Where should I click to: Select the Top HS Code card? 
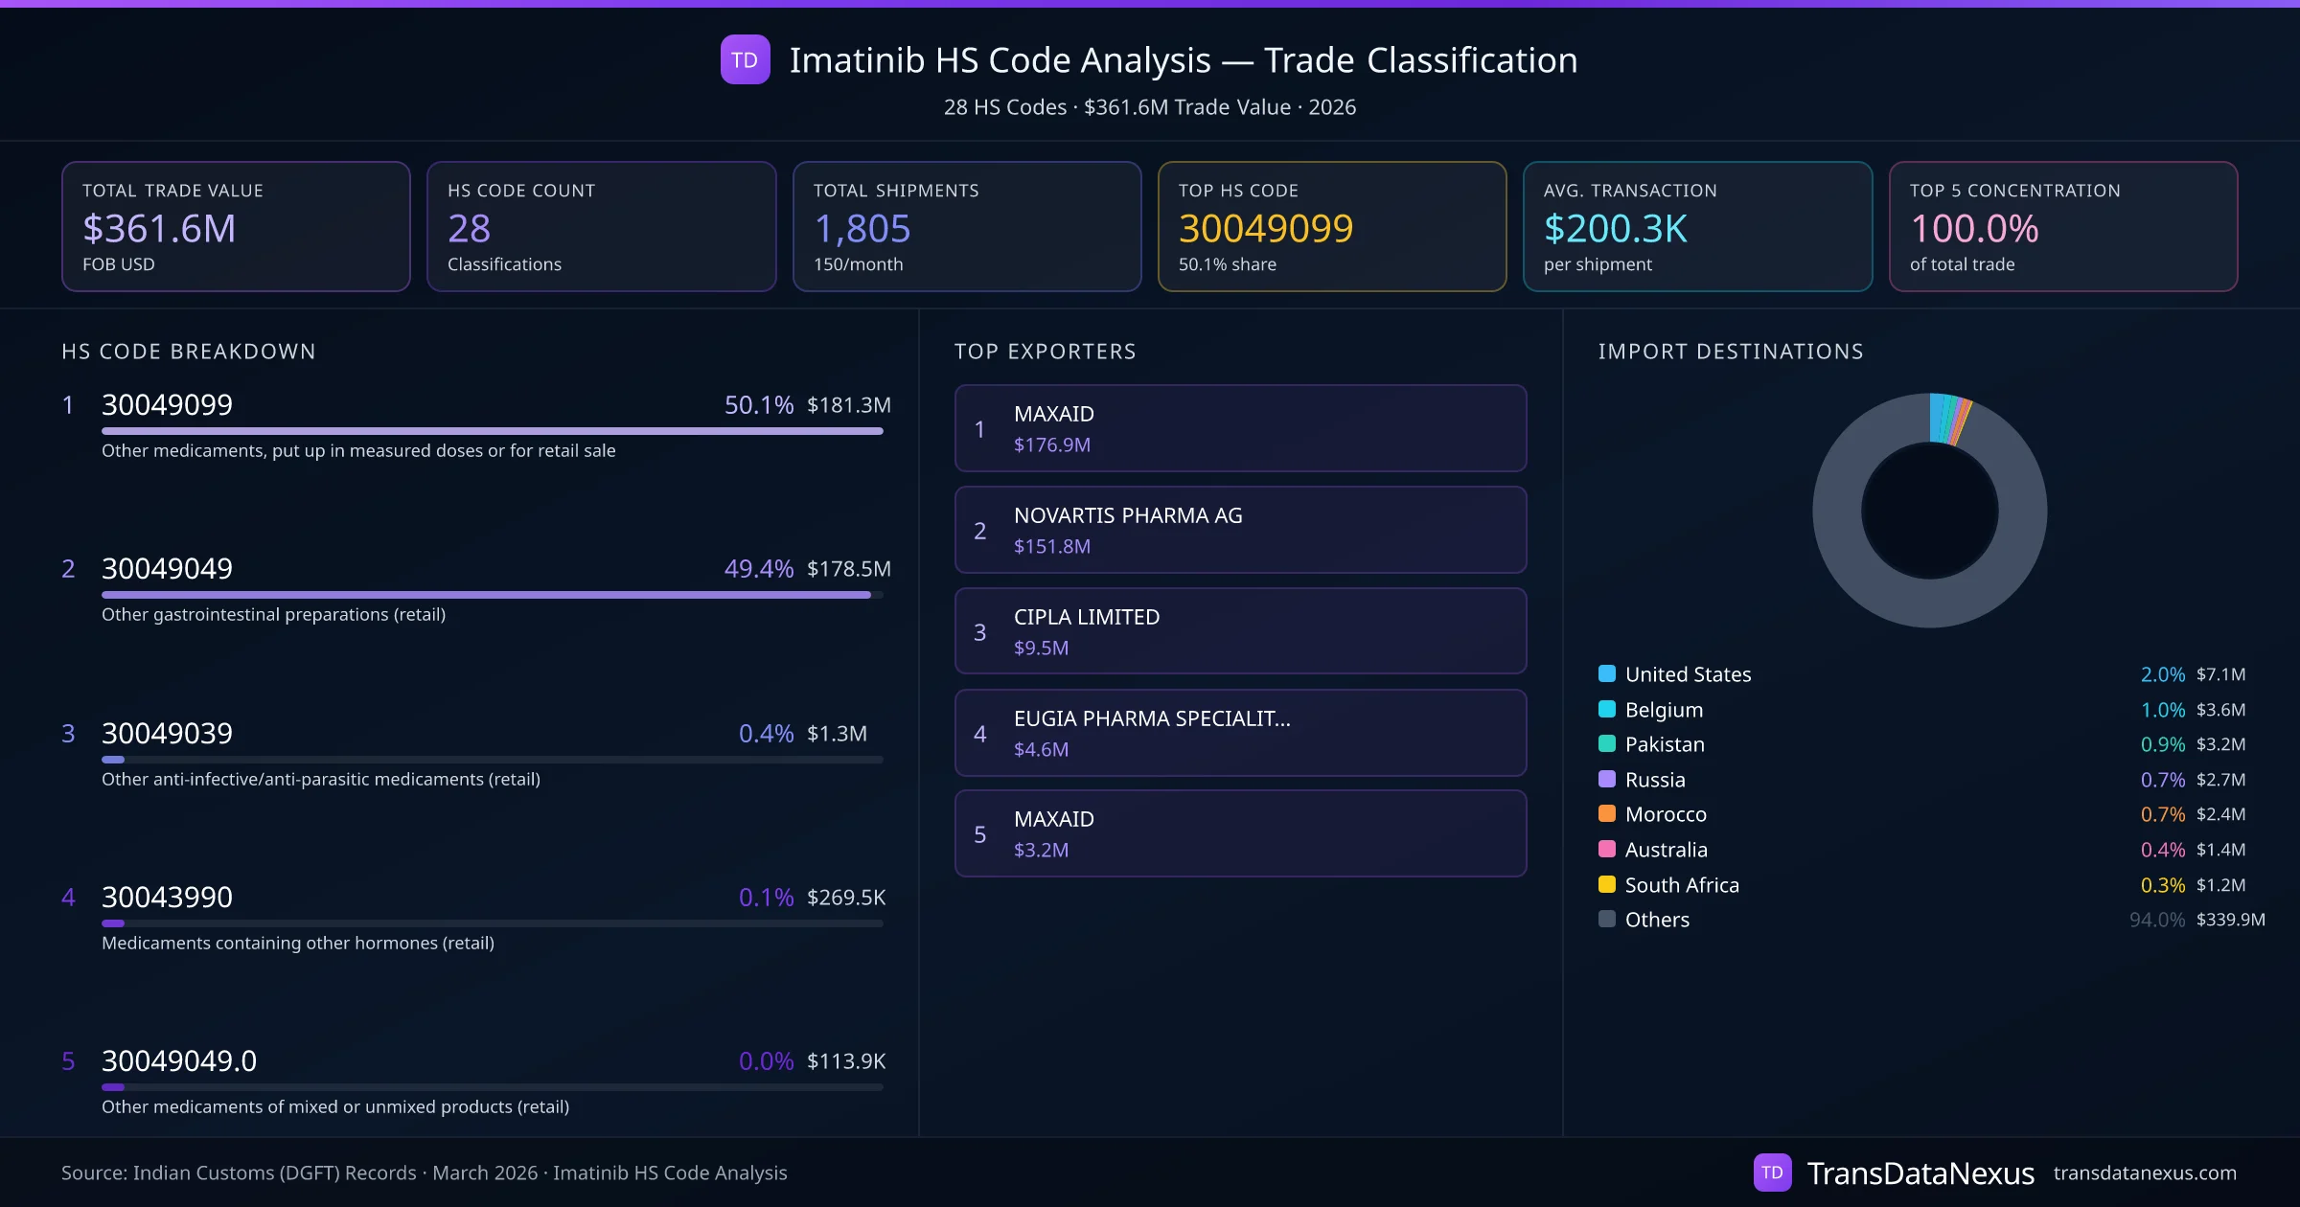(1331, 226)
